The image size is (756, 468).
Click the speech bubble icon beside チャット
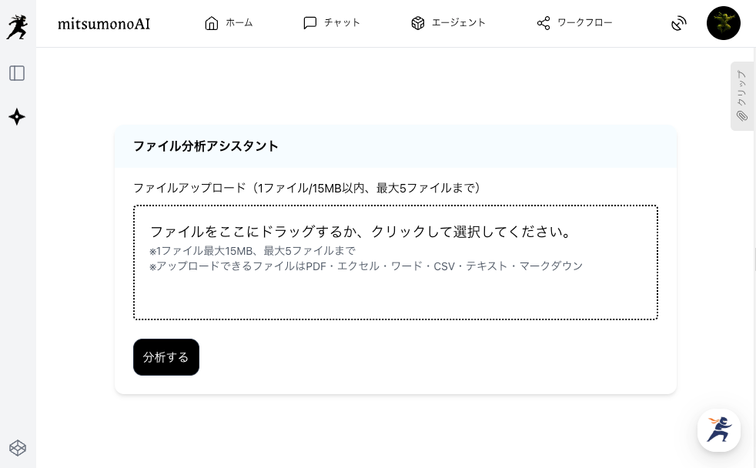(x=310, y=23)
